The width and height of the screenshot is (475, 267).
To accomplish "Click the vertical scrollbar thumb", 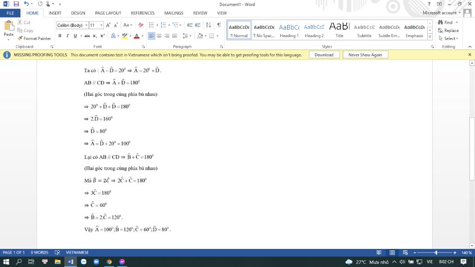I will coord(472,148).
